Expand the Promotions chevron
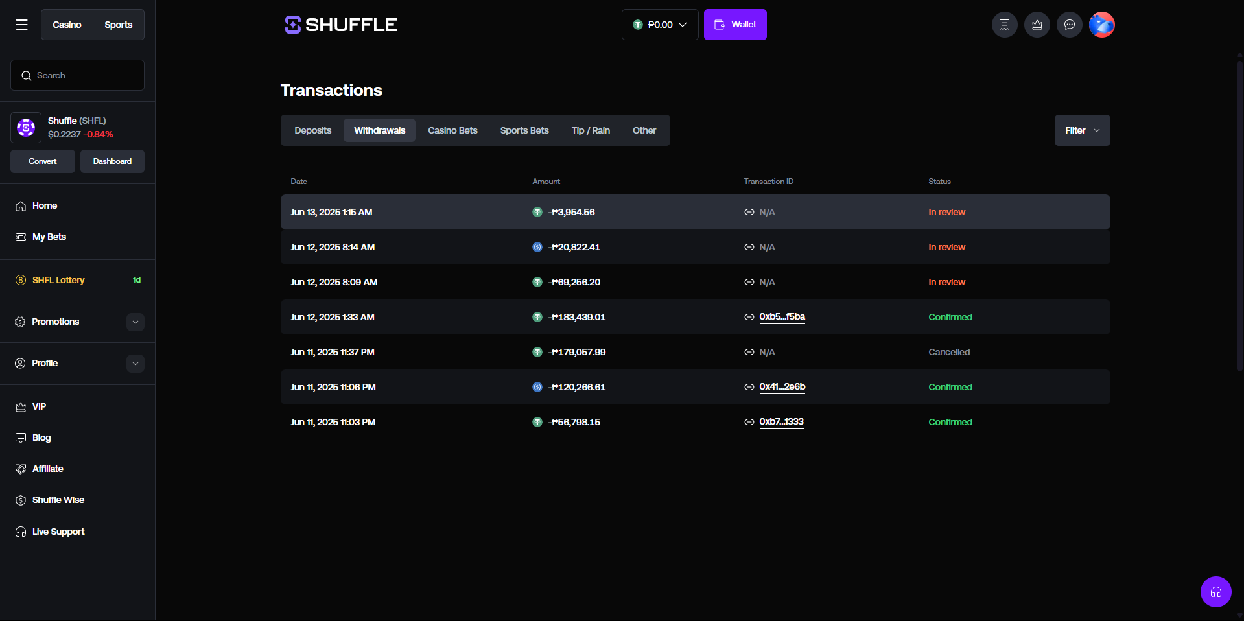1244x621 pixels. 135,322
